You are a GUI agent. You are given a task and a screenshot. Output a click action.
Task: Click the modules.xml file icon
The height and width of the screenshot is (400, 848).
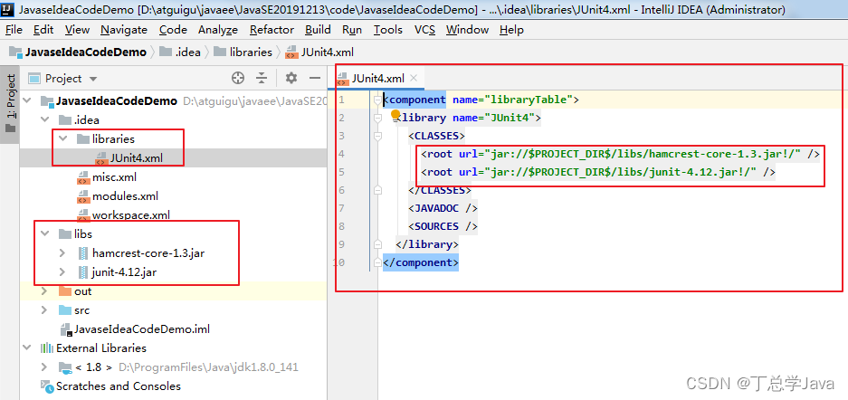[x=83, y=196]
